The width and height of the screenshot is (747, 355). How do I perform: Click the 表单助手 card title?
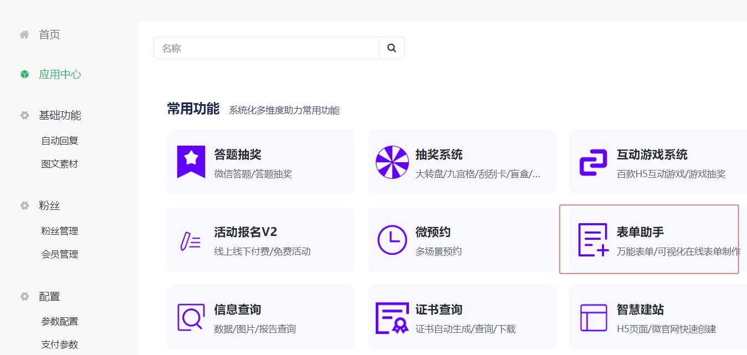pyautogui.click(x=640, y=232)
